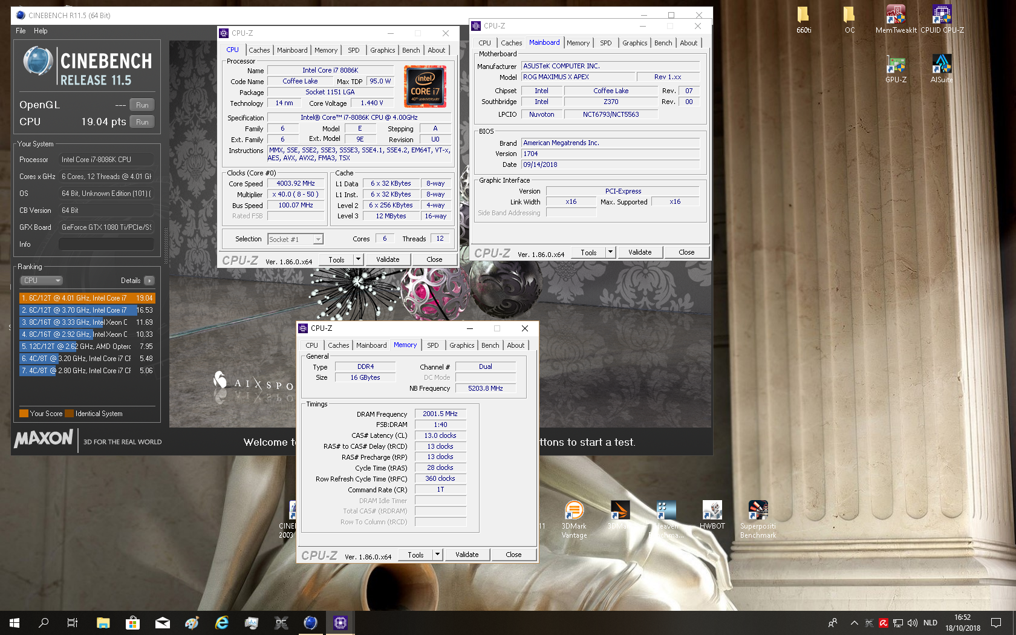This screenshot has height=635, width=1016.
Task: Select the DRAM Frequency 2001.5 MHz value
Action: (x=440, y=414)
